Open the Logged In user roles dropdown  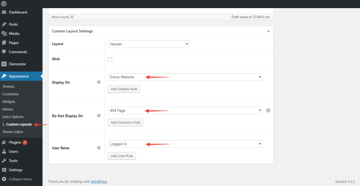pos(185,144)
